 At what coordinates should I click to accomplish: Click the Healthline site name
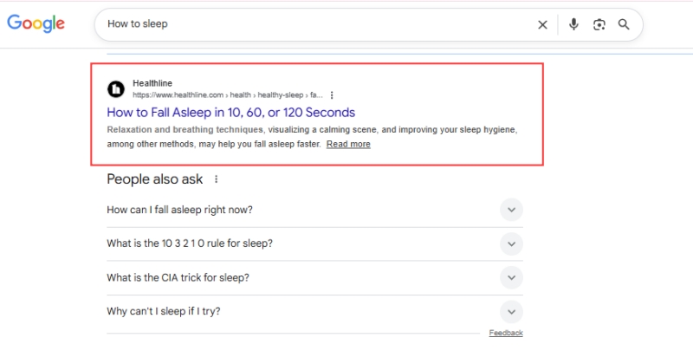pos(152,83)
